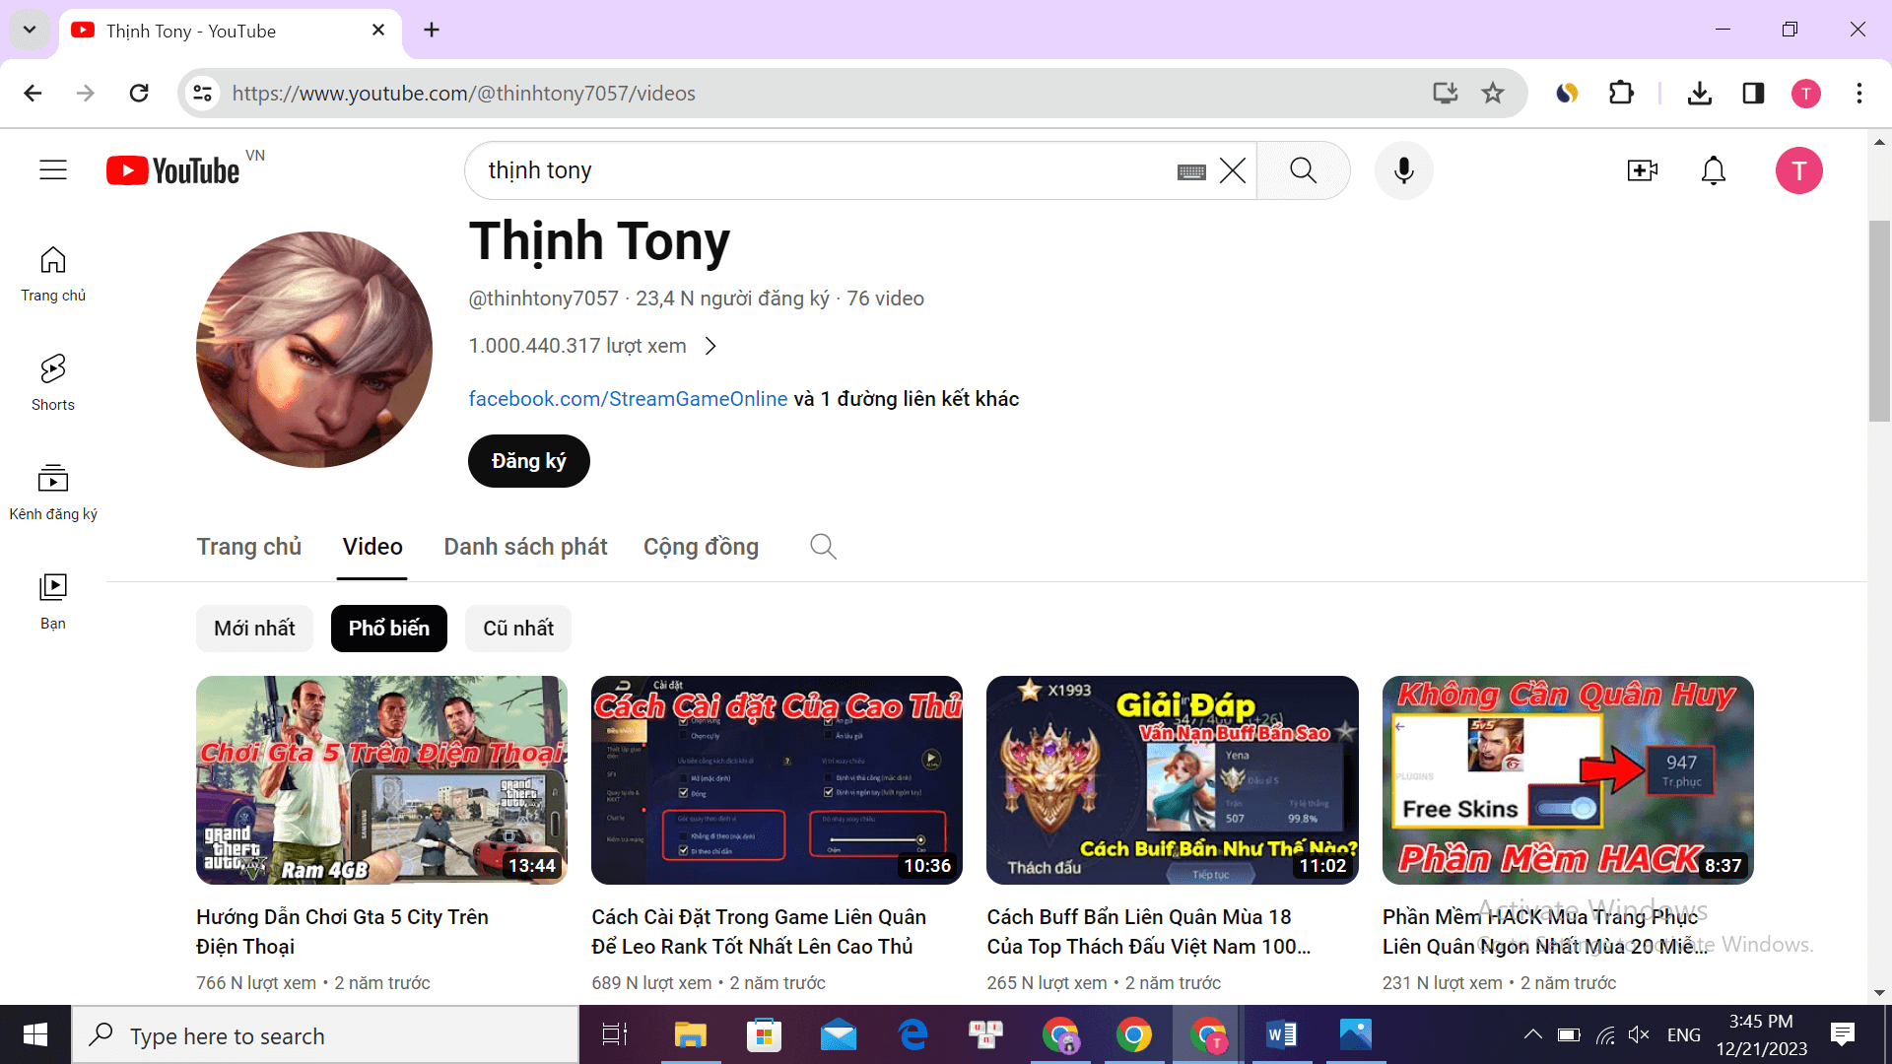Image resolution: width=1892 pixels, height=1064 pixels.
Task: Open Kênh đăng ký subscriptions in sidebar
Action: (53, 493)
